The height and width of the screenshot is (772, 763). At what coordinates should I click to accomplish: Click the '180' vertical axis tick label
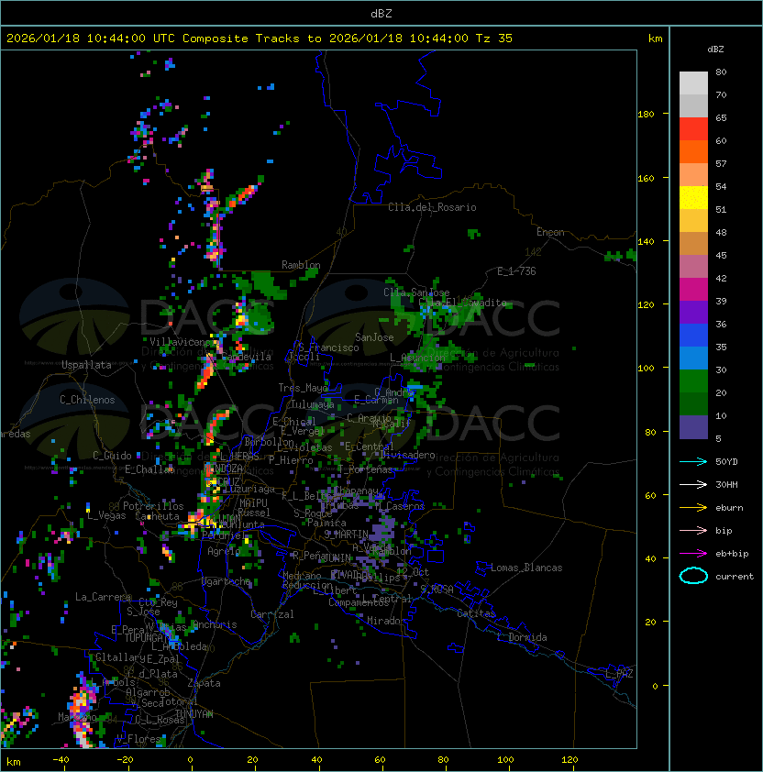tap(646, 115)
